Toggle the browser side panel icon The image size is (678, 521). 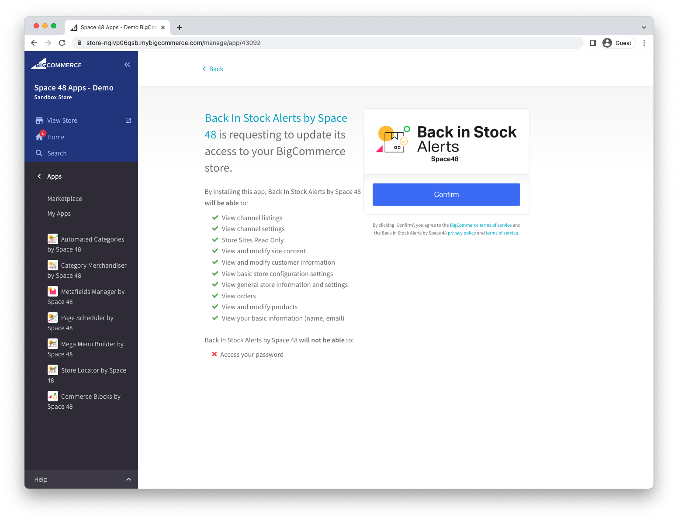pos(593,43)
